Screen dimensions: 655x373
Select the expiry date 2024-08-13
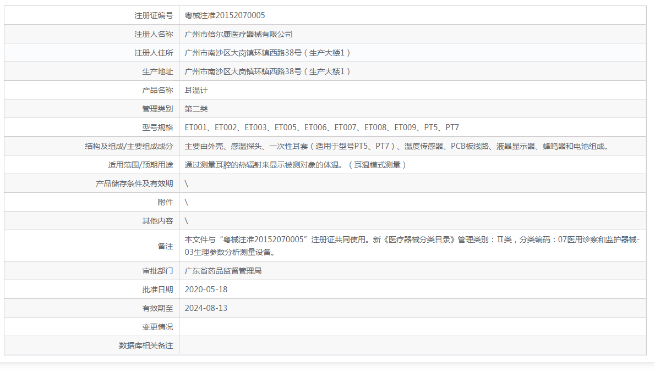tap(206, 308)
